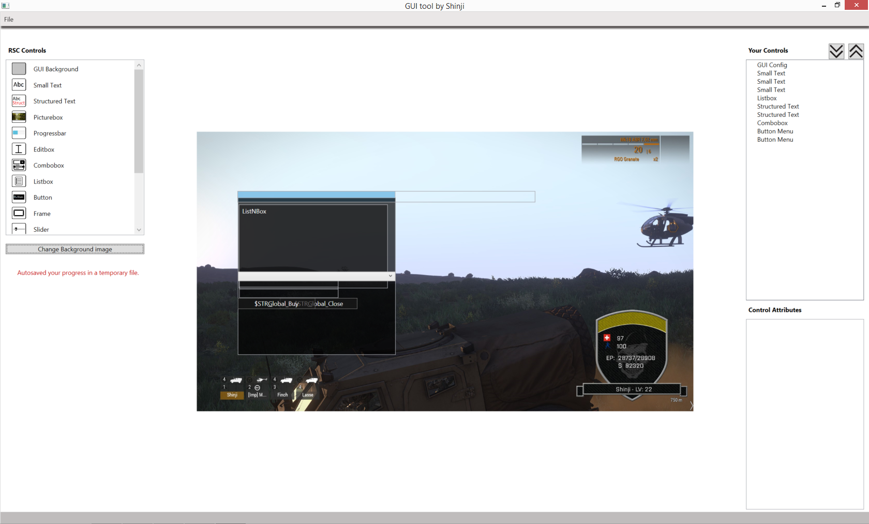
Task: Open the combobox dropdown arrow on canvas
Action: click(x=391, y=276)
